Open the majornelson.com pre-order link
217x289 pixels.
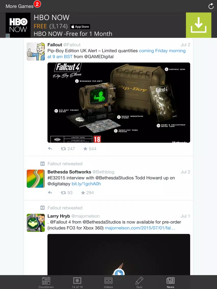[140, 228]
